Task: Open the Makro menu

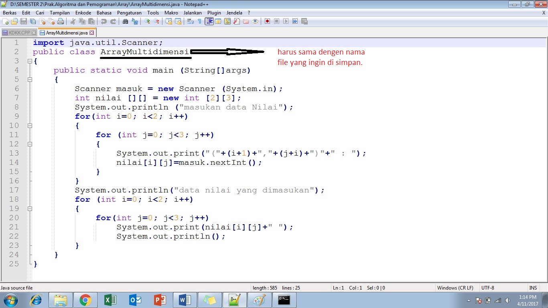Action: click(171, 12)
